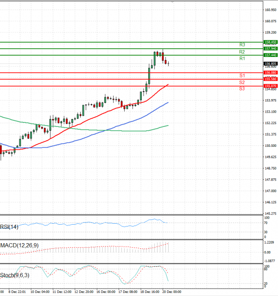Click the 149.625 price axis value
The width and height of the screenshot is (278, 296).
pyautogui.click(x=271, y=157)
